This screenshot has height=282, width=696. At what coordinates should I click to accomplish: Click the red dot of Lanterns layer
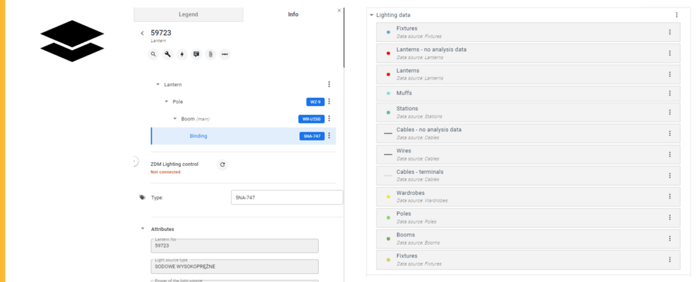click(x=388, y=74)
